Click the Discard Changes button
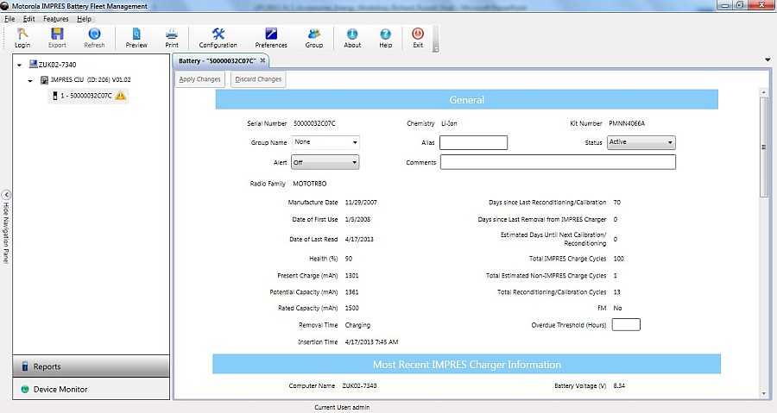The width and height of the screenshot is (777, 413). 258,79
